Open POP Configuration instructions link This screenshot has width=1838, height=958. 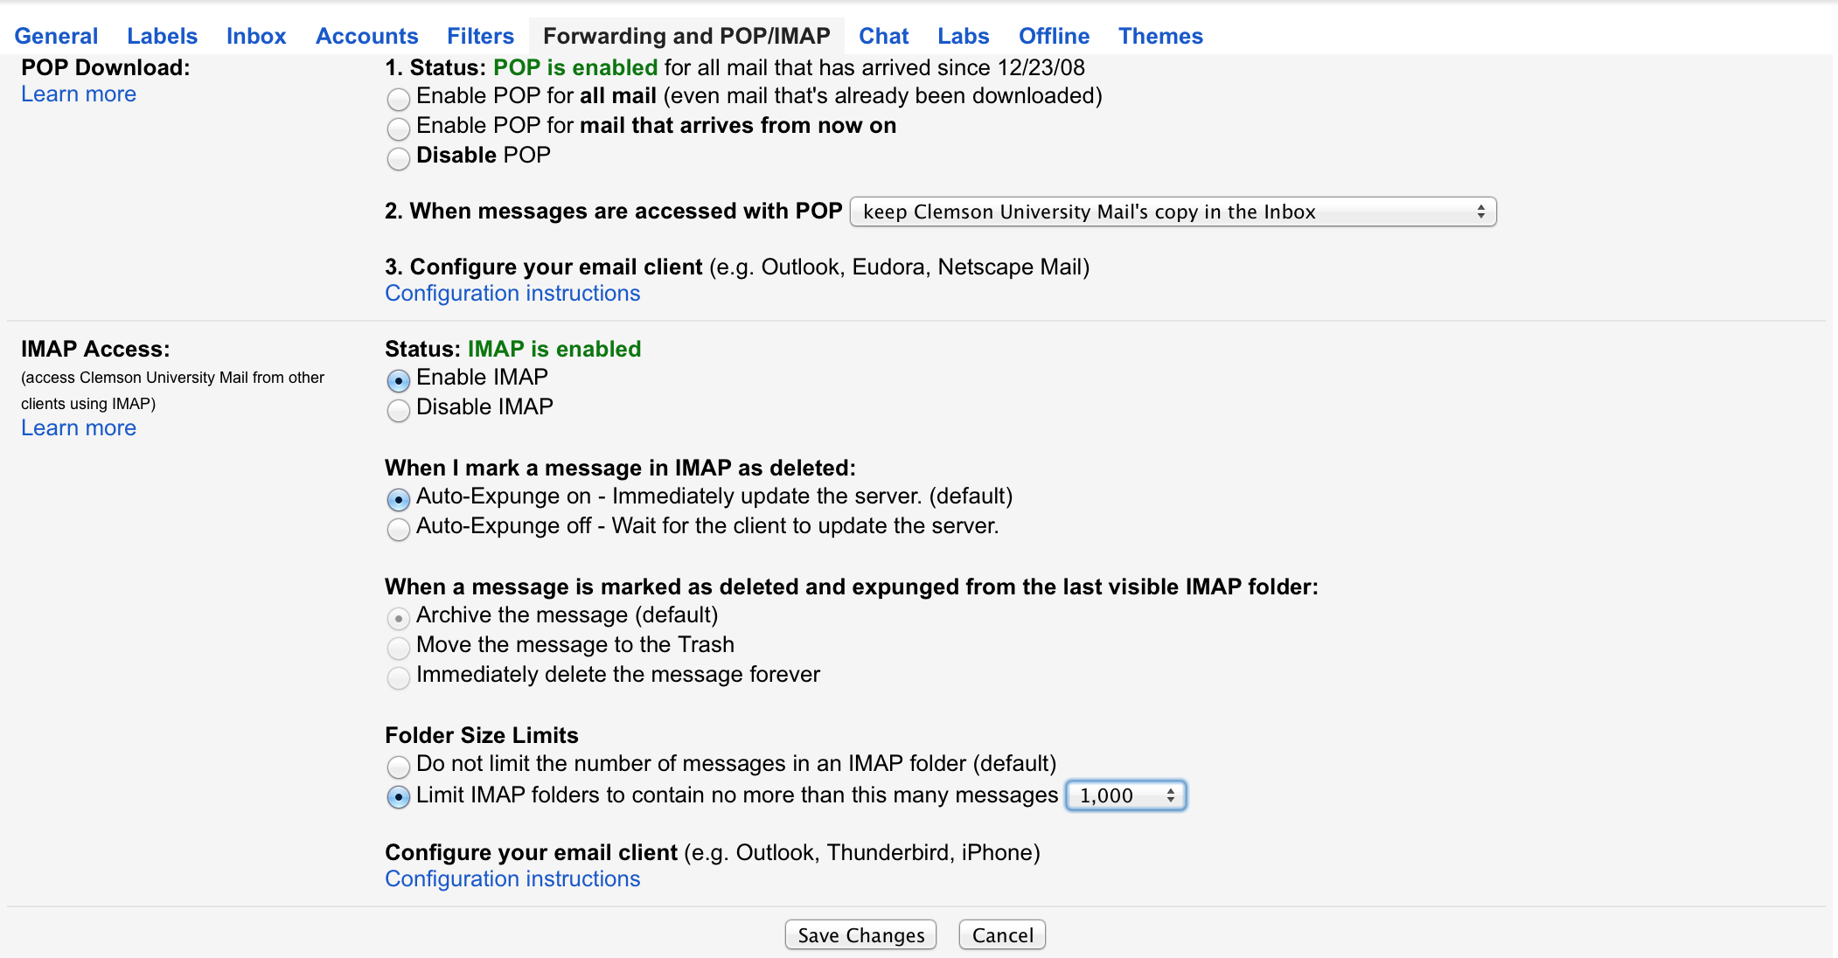click(512, 293)
